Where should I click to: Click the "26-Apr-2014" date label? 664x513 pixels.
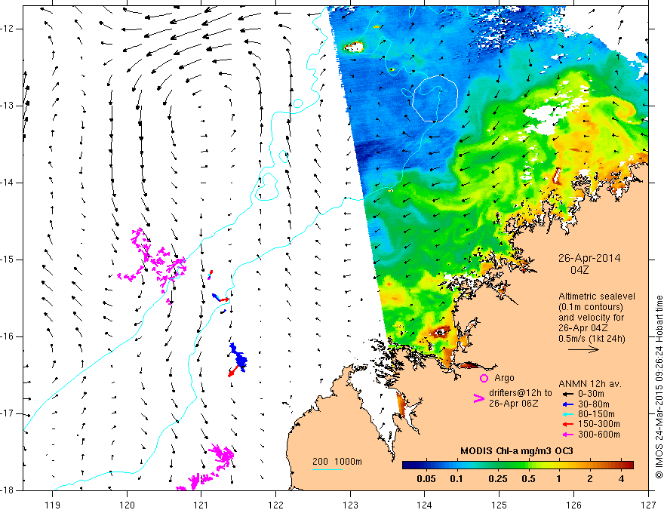pos(589,258)
